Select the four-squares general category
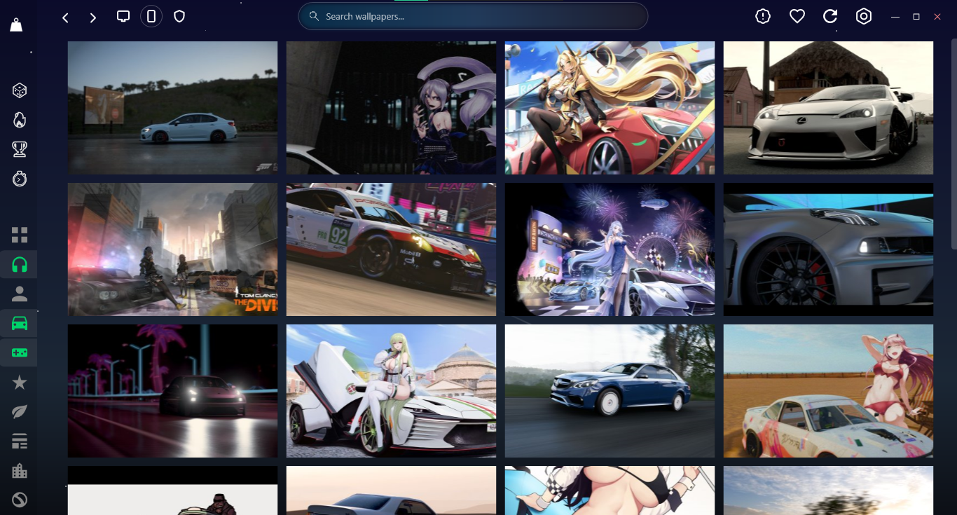Viewport: 957px width, 515px height. 20,235
